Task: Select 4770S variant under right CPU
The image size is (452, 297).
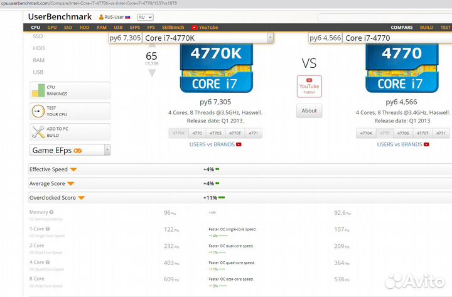Action: 403,133
